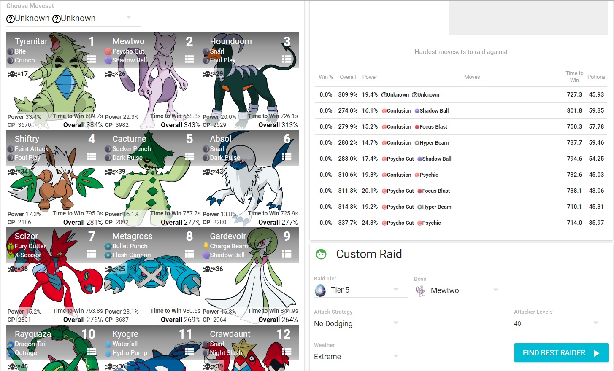The height and width of the screenshot is (371, 614).
Task: Click the list icon on Shiftry card
Action: [x=92, y=156]
